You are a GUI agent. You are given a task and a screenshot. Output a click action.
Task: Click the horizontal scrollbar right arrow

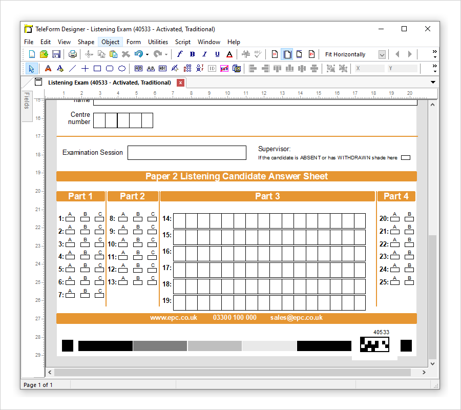[x=424, y=373]
